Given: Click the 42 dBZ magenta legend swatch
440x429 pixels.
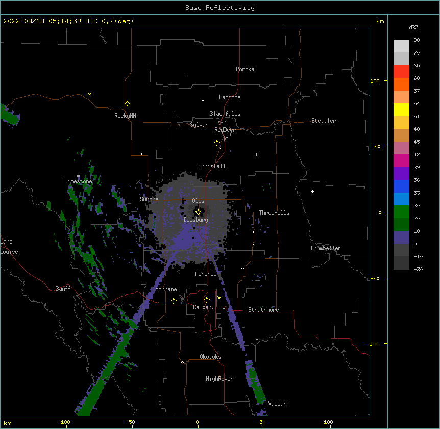Looking at the screenshot, I should coord(401,160).
